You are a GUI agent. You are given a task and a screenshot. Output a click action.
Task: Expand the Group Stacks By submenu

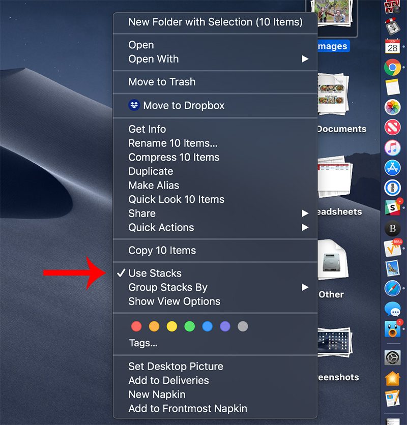click(167, 287)
